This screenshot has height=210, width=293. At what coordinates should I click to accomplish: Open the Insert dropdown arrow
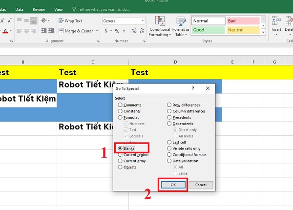coord(276,35)
